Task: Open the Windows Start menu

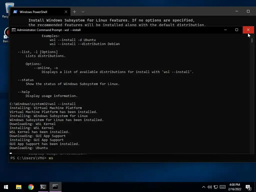Action: pos(6,187)
